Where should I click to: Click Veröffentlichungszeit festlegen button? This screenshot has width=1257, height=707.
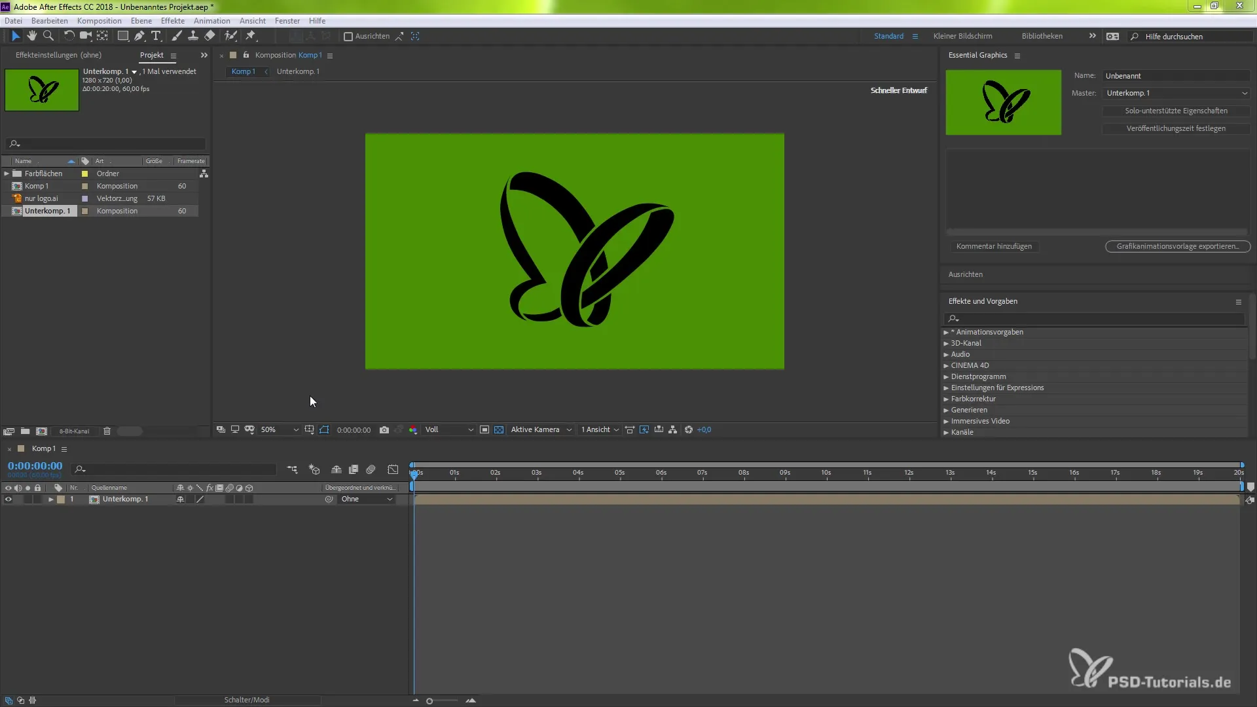[x=1176, y=128]
